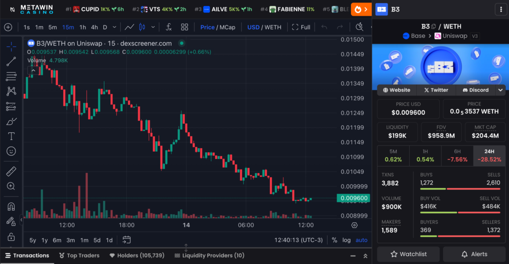Image resolution: width=509 pixels, height=264 pixels.
Task: Add B3 to Watchlist
Action: pyautogui.click(x=409, y=254)
